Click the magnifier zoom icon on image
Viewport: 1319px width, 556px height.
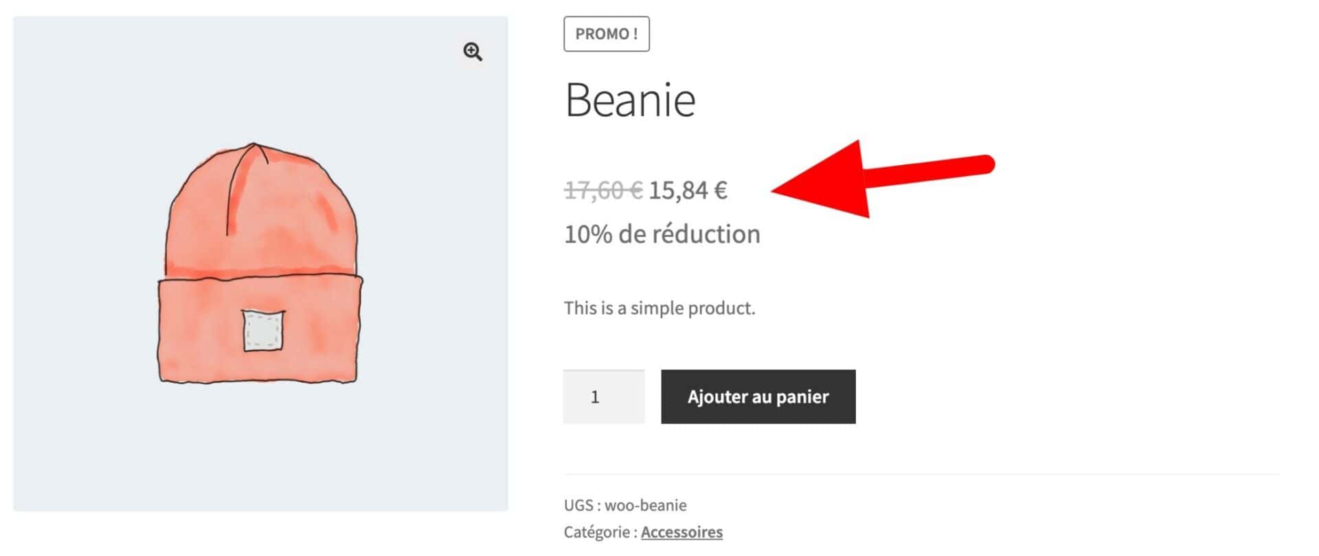473,52
